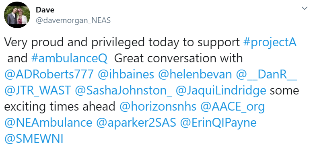Click the @aparker2SAS mention

tap(136, 123)
